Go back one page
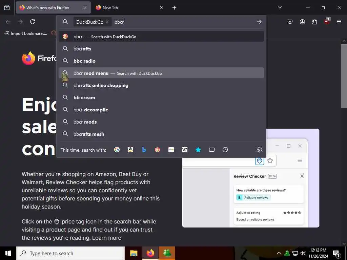347x260 pixels. click(8, 22)
